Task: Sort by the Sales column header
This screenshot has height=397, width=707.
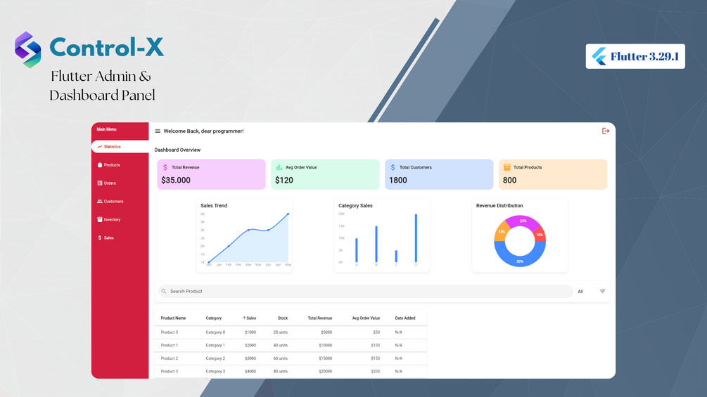Action: (249, 318)
